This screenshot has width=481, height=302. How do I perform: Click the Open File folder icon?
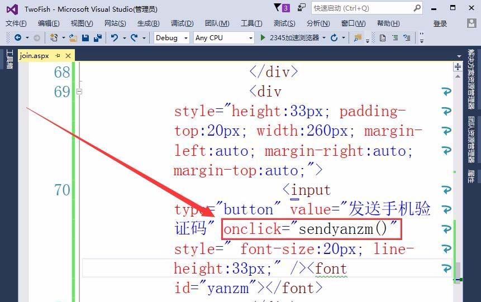(73, 38)
